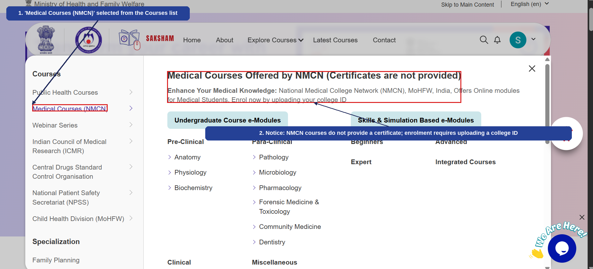Screen dimensions: 593x269
Task: Expand chevron next to Public Health Courses
Action: click(x=131, y=92)
